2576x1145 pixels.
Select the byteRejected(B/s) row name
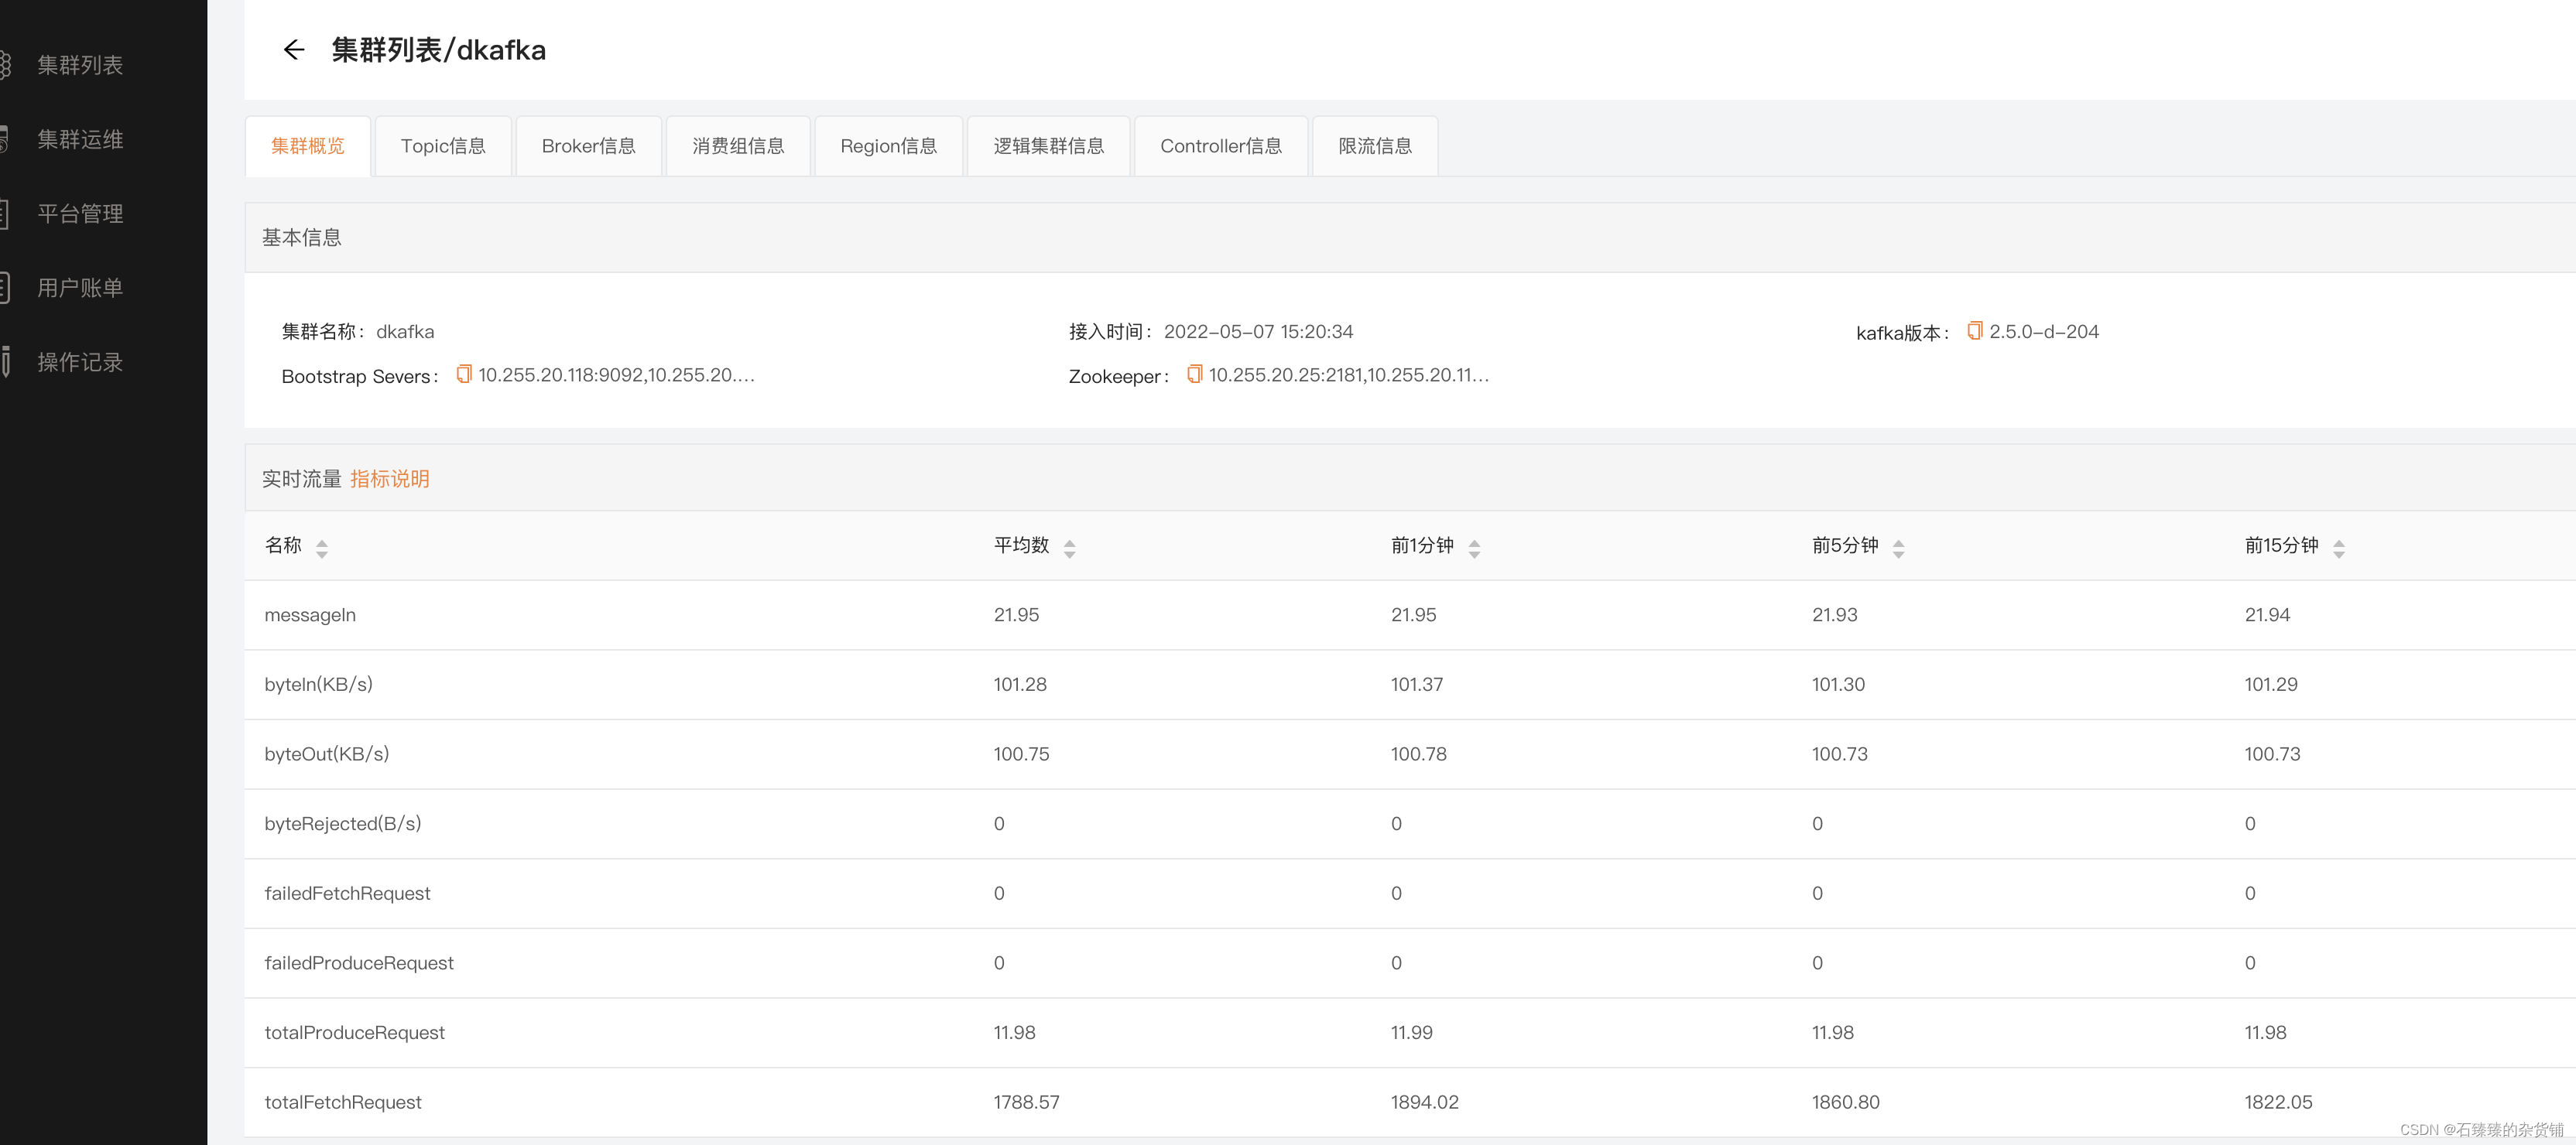point(343,824)
